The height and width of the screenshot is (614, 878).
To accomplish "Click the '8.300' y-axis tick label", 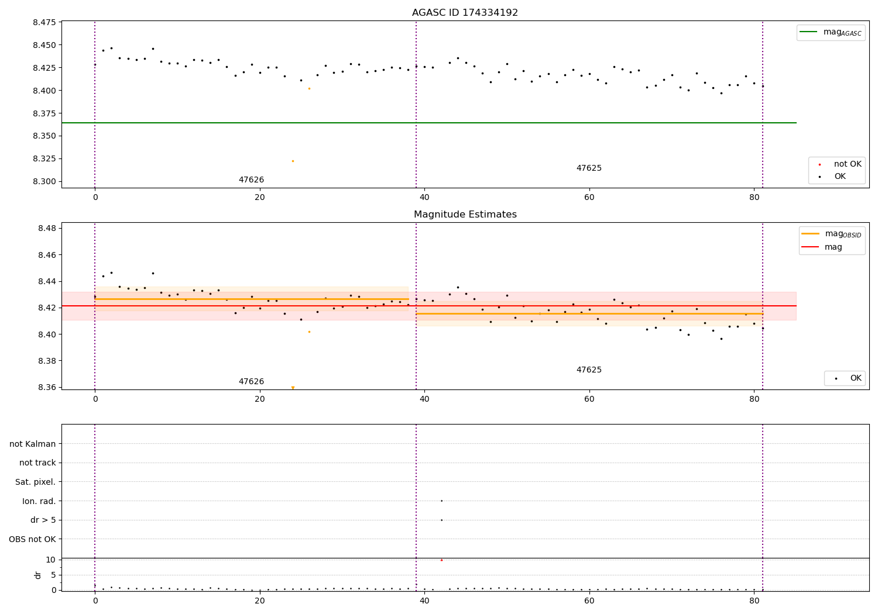I will tap(44, 182).
